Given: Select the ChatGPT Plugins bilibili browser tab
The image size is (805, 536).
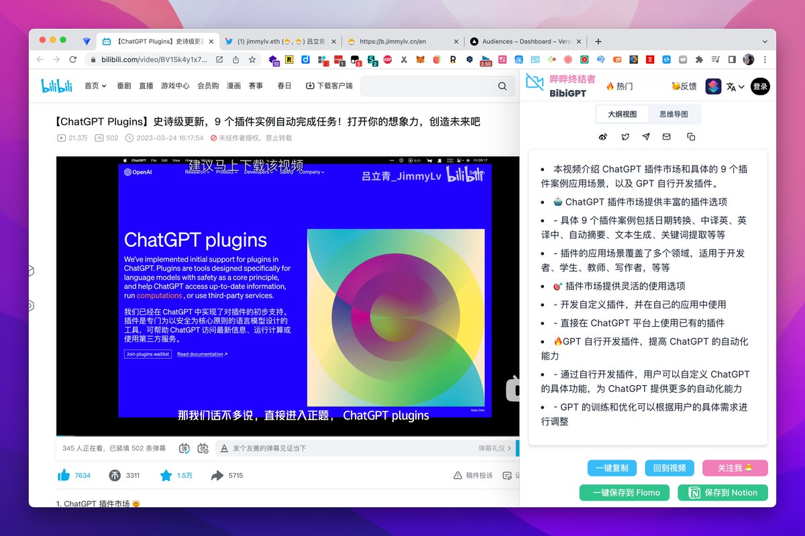Looking at the screenshot, I should [157, 41].
